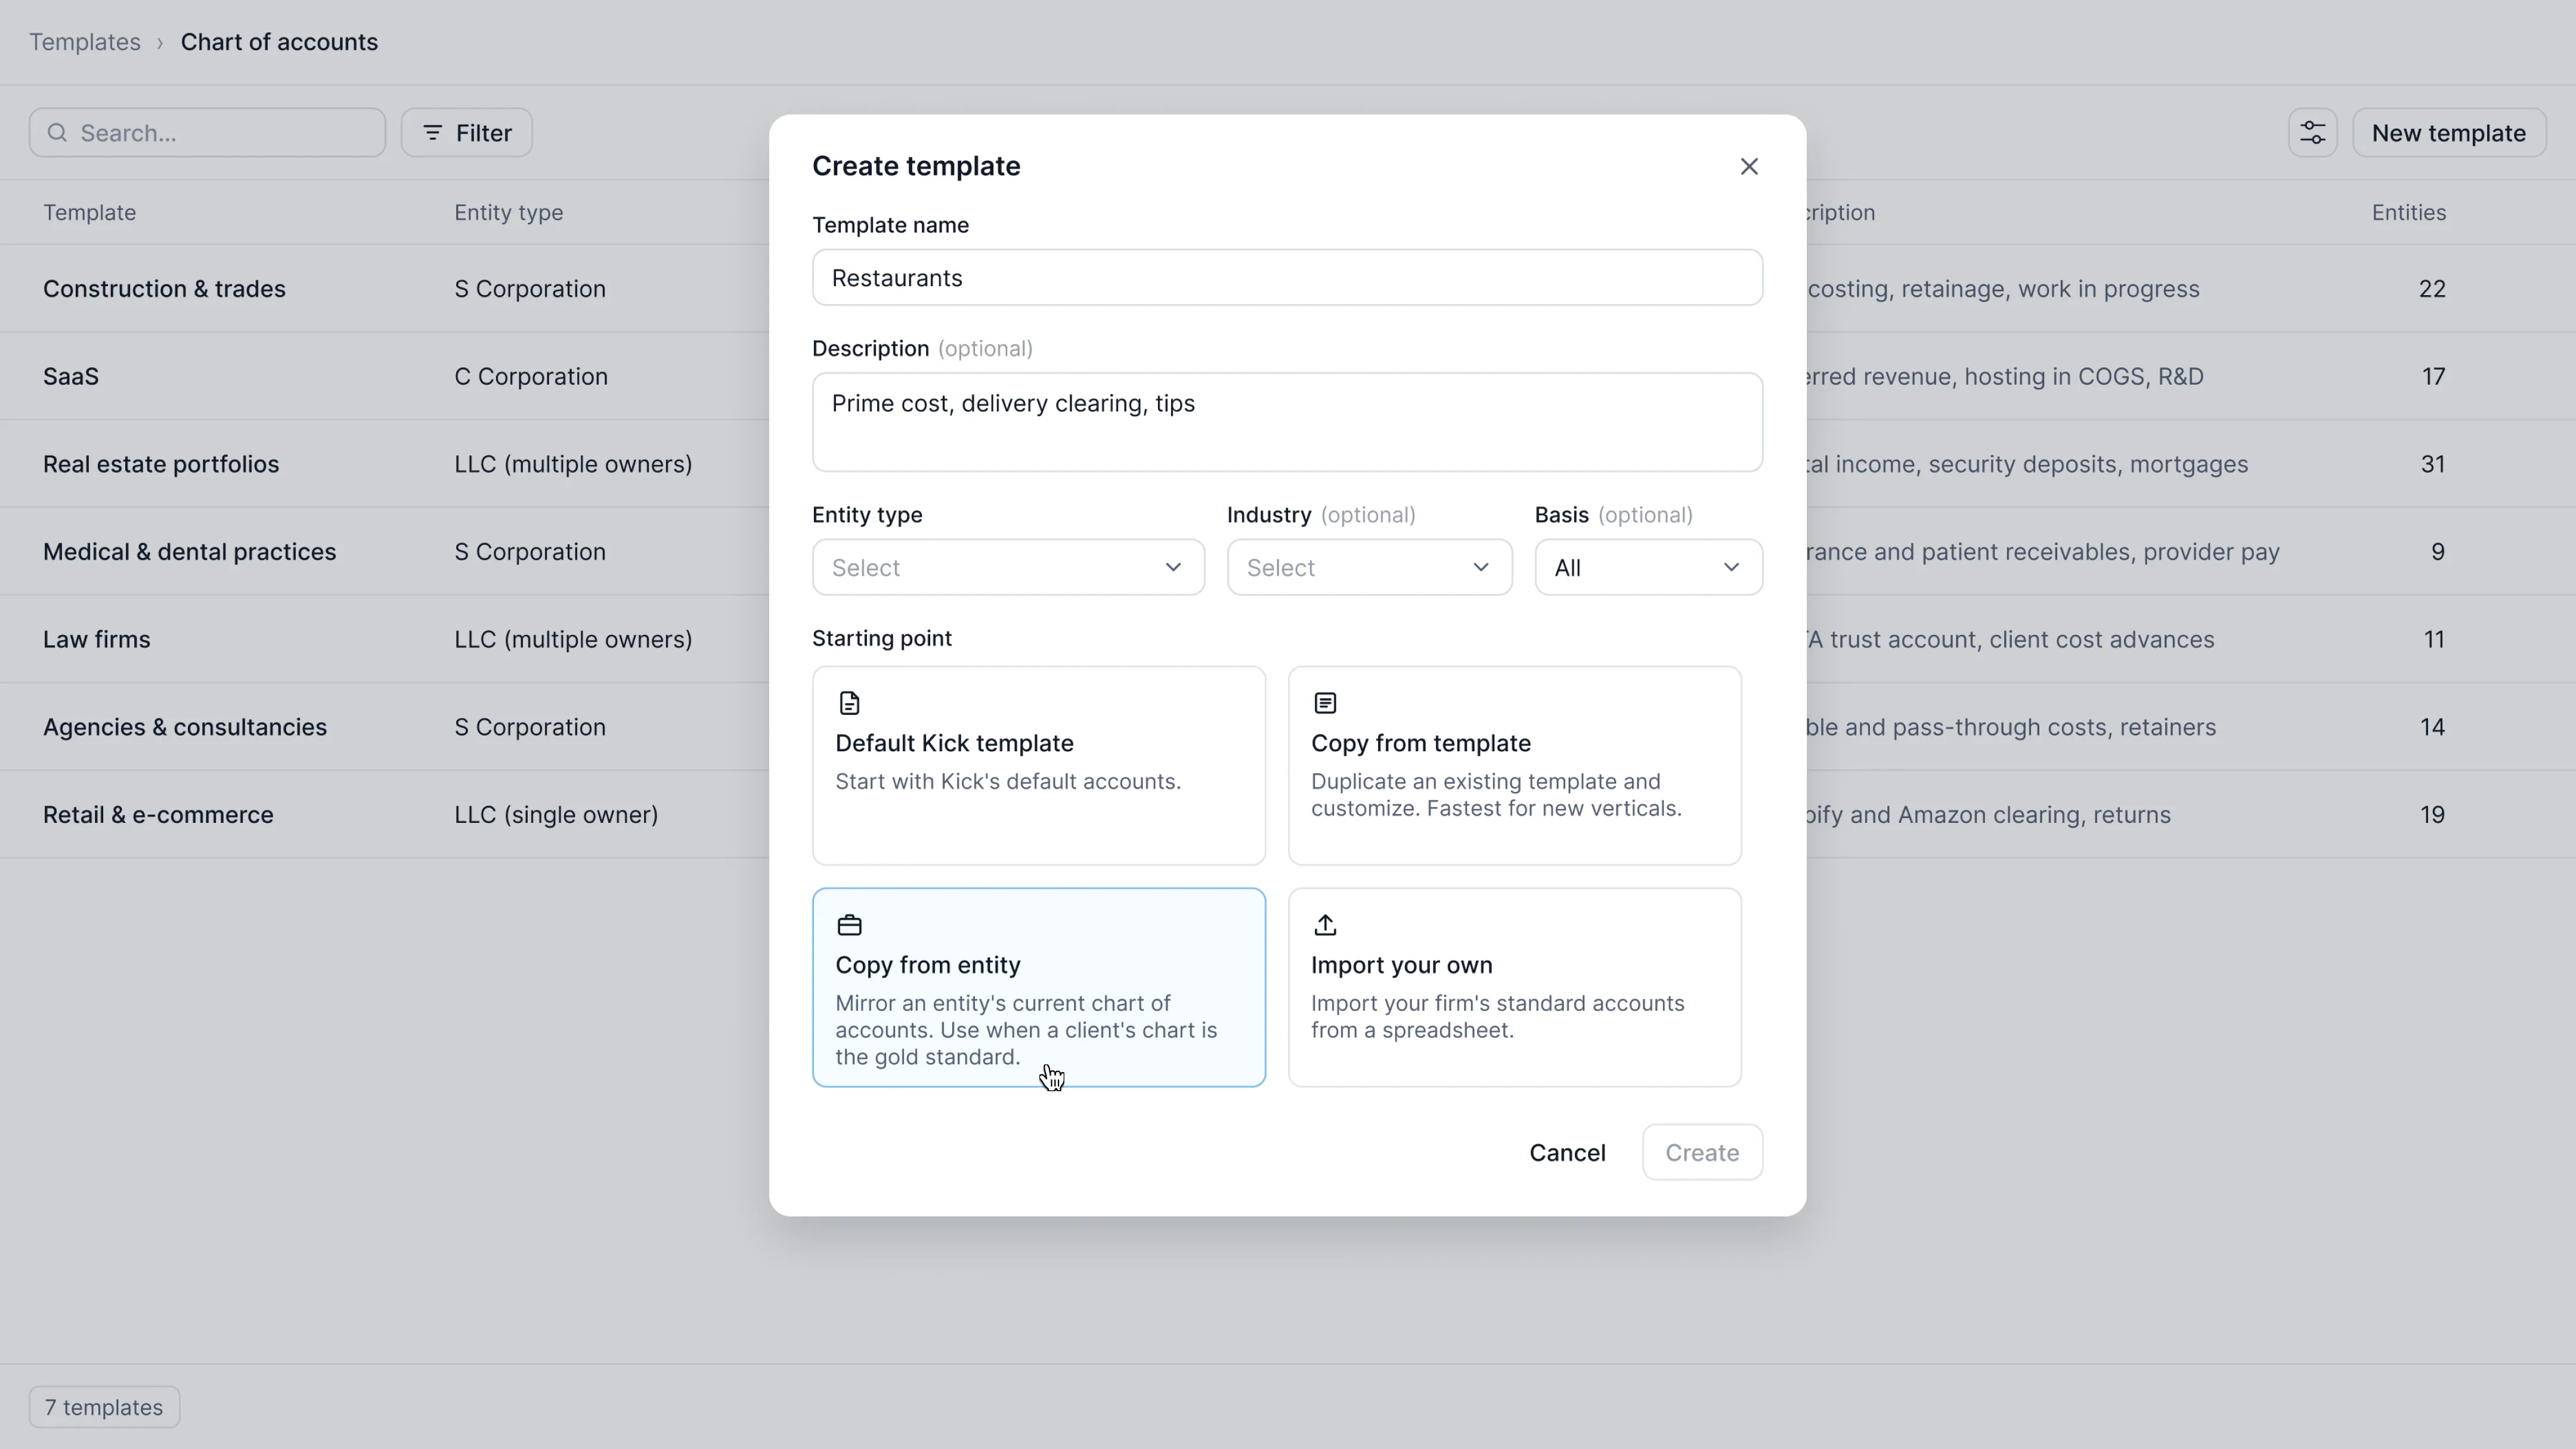Click the magnifier icon in search box

(x=57, y=133)
